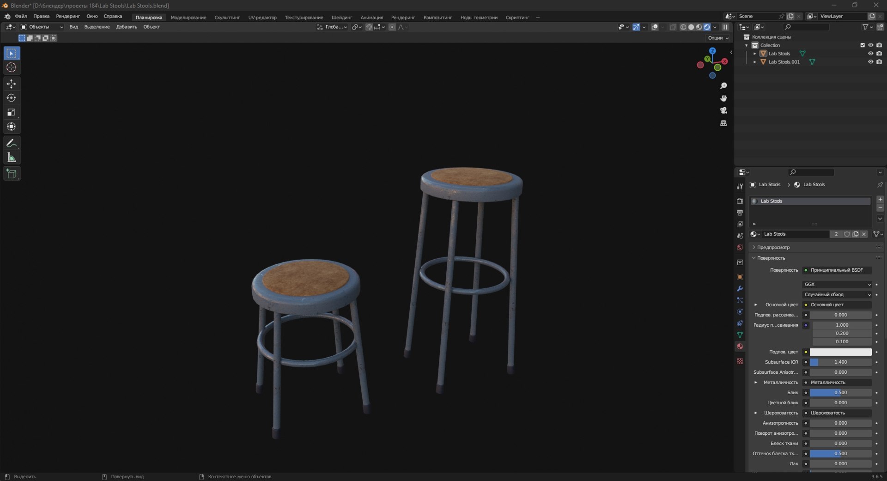This screenshot has height=481, width=887.
Task: Activate the Scale tool
Action: point(12,112)
